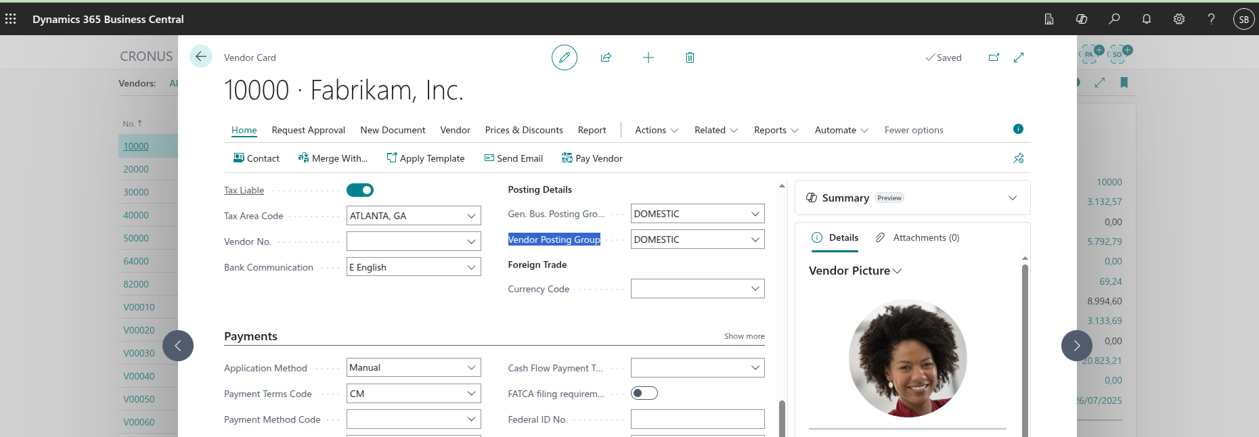The width and height of the screenshot is (1259, 437).
Task: Expand vendor card to full width icon
Action: coord(1019,57)
